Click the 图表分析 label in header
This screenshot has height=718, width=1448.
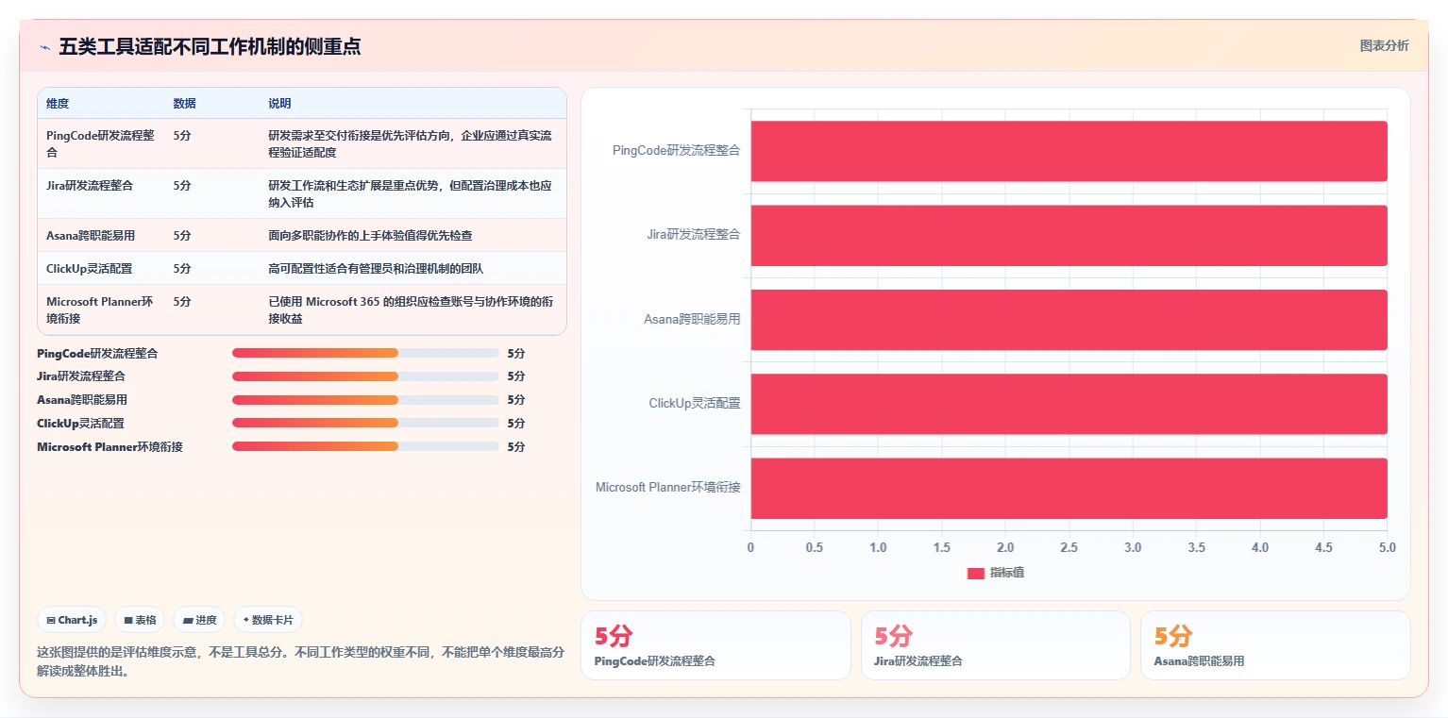(x=1384, y=45)
